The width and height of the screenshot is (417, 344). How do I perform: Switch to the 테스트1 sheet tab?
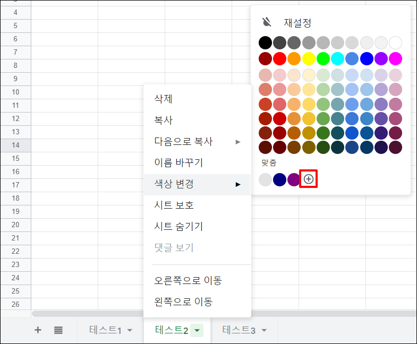(x=105, y=331)
